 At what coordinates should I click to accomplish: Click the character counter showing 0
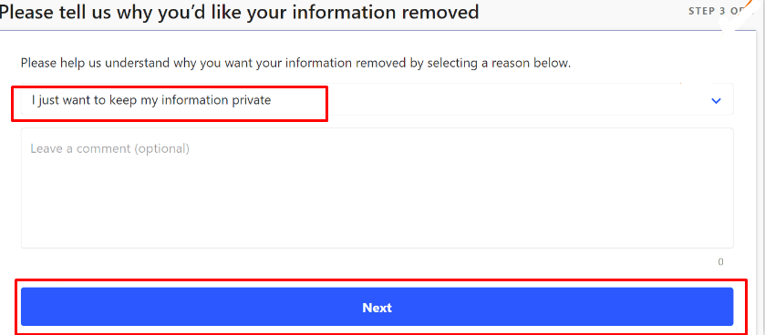pyautogui.click(x=720, y=262)
